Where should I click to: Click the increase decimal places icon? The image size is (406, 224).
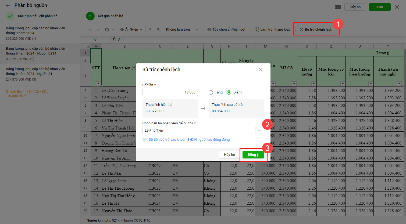point(158,30)
